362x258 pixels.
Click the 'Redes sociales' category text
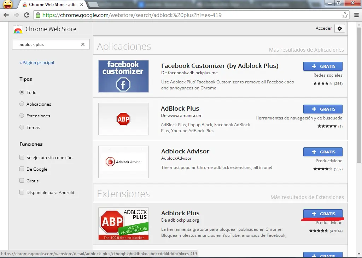pos(328,75)
